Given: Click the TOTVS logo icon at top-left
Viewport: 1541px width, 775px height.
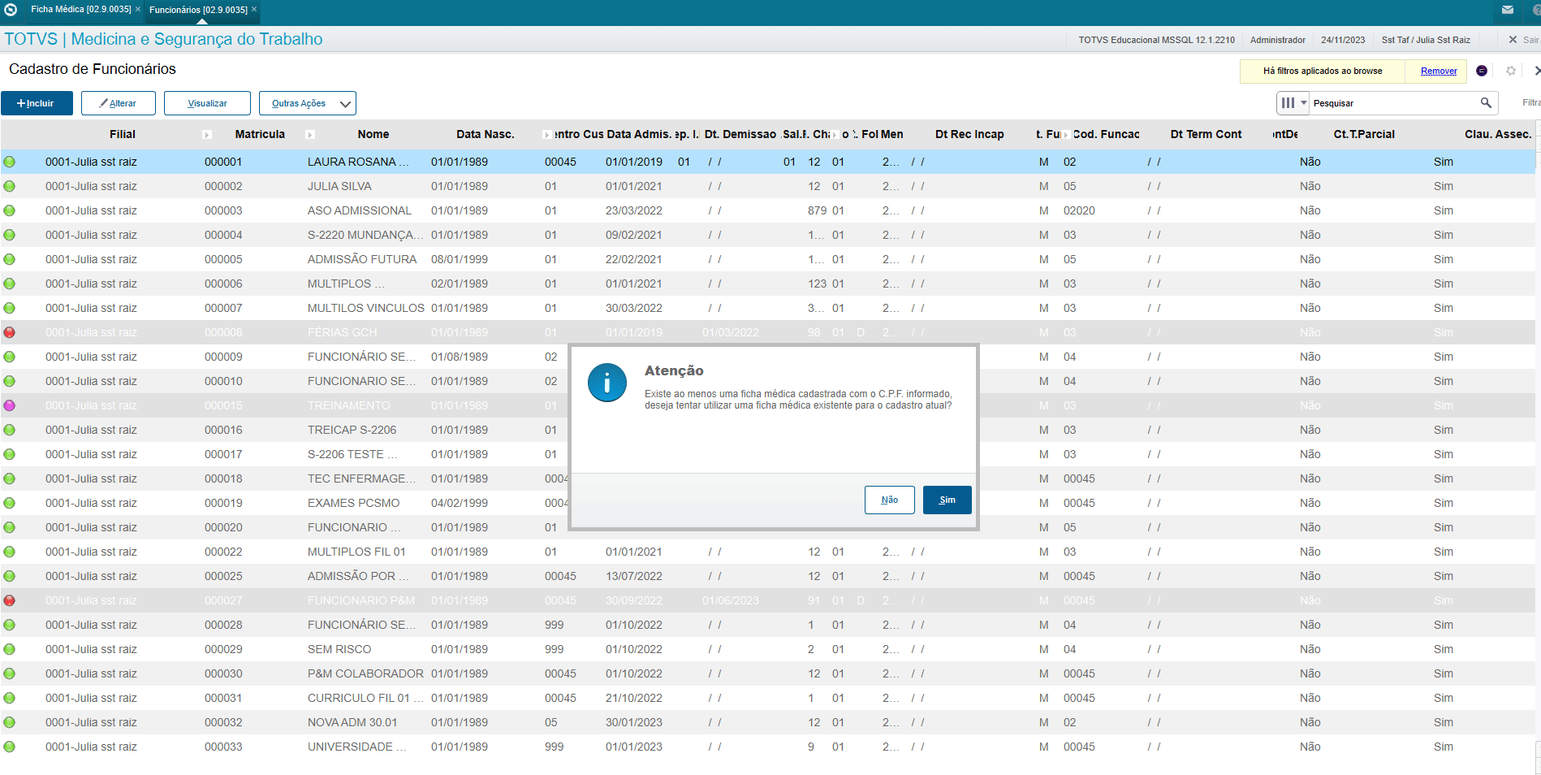Looking at the screenshot, I should [x=11, y=10].
